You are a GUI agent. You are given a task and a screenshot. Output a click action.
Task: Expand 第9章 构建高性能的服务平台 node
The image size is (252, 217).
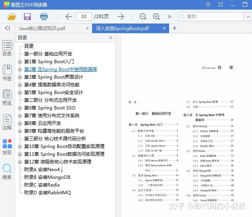20,131
